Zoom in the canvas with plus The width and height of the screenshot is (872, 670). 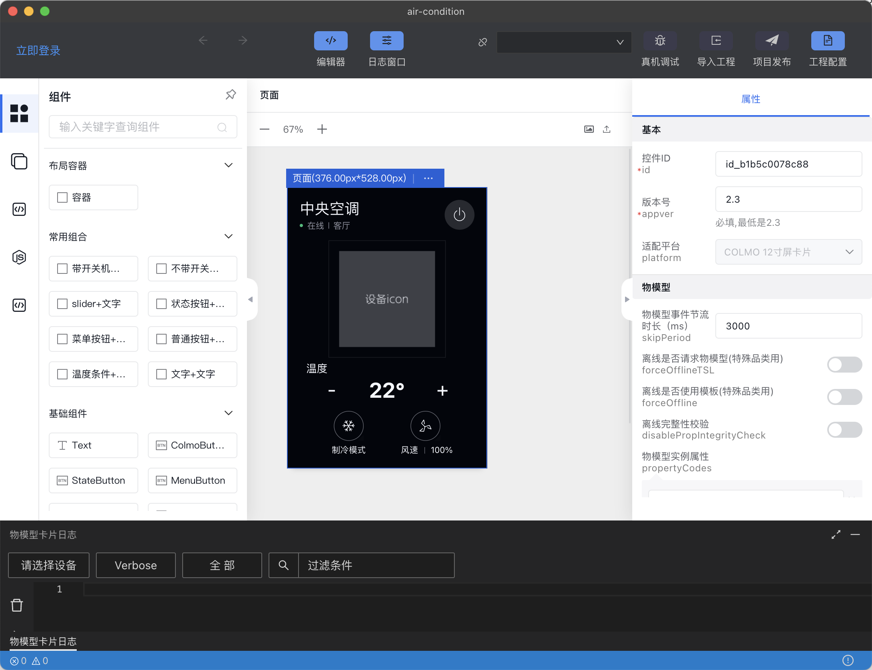(322, 129)
